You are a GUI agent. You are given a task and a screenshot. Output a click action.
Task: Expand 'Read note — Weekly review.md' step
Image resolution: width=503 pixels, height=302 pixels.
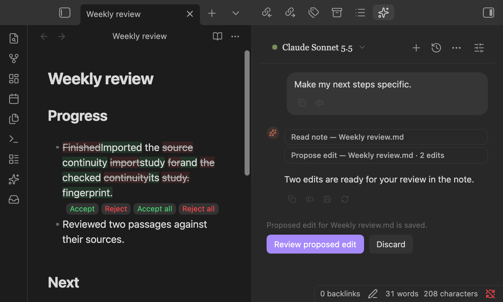(x=386, y=137)
